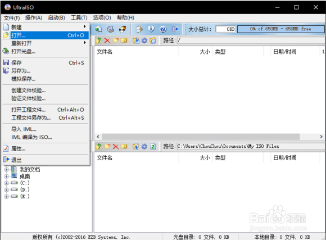Choose 打开工程文件... menu entry
Screen dimensions: 326x240
click(x=46, y=110)
